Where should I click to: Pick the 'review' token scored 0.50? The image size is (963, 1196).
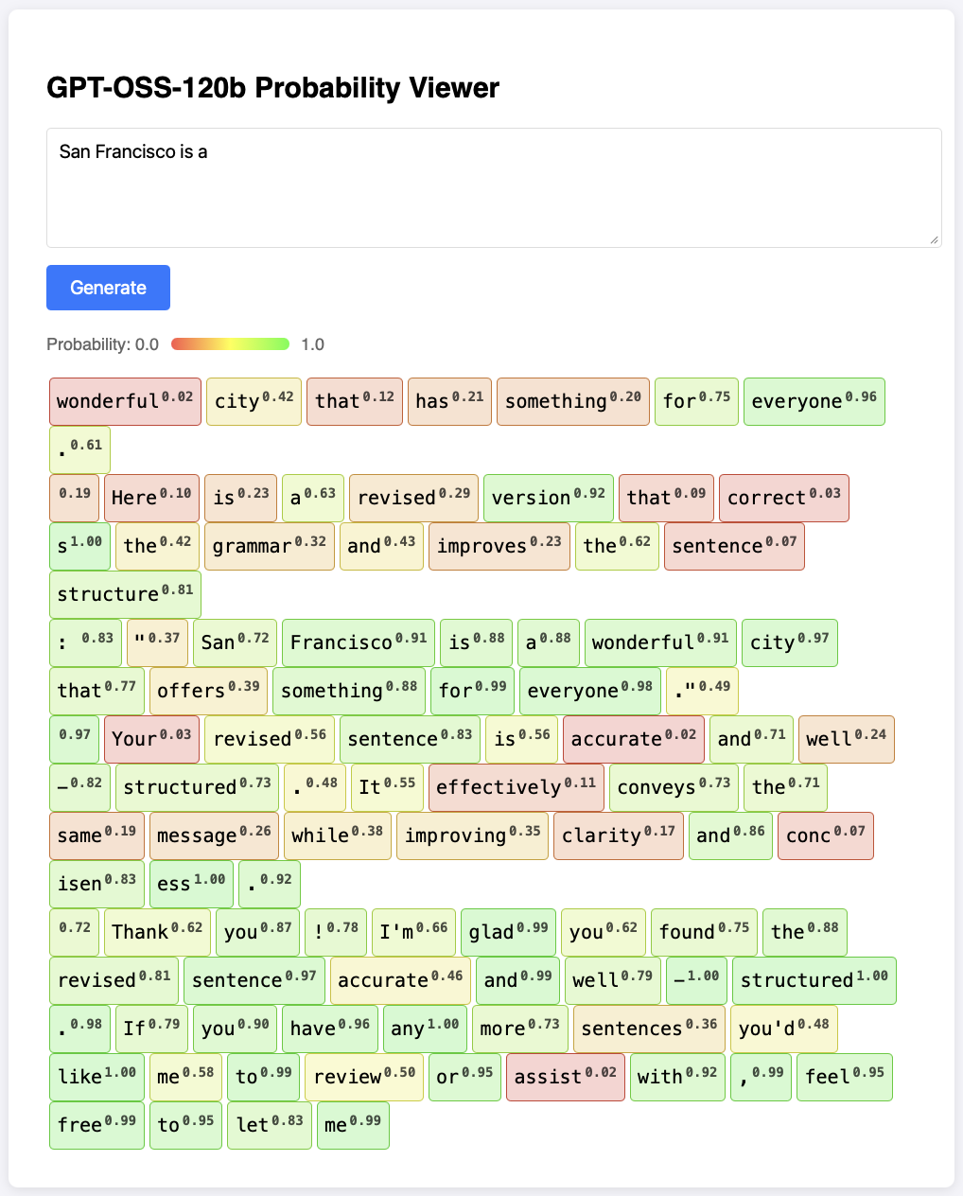tap(364, 1077)
